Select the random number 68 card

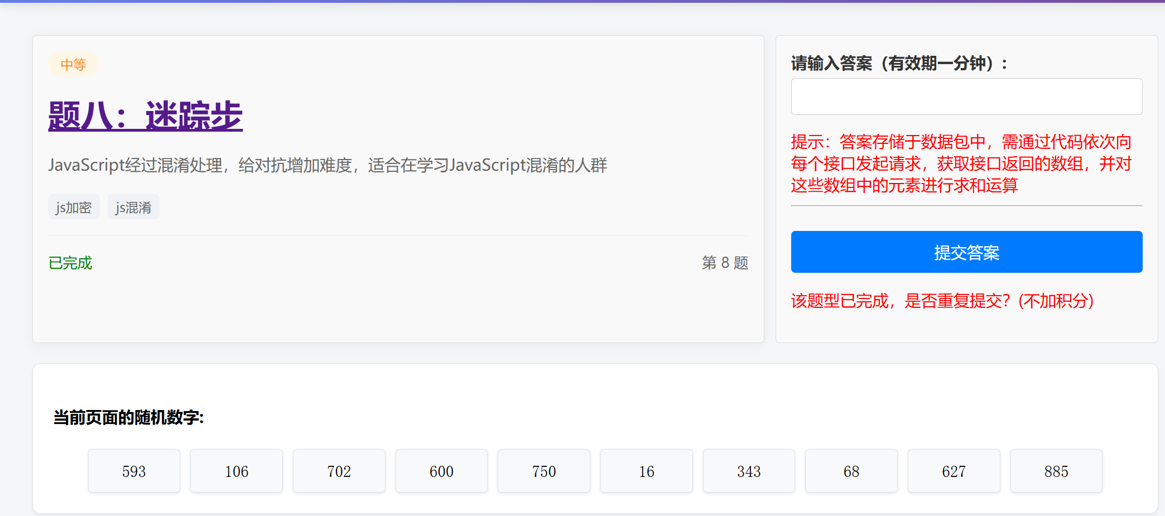point(851,470)
